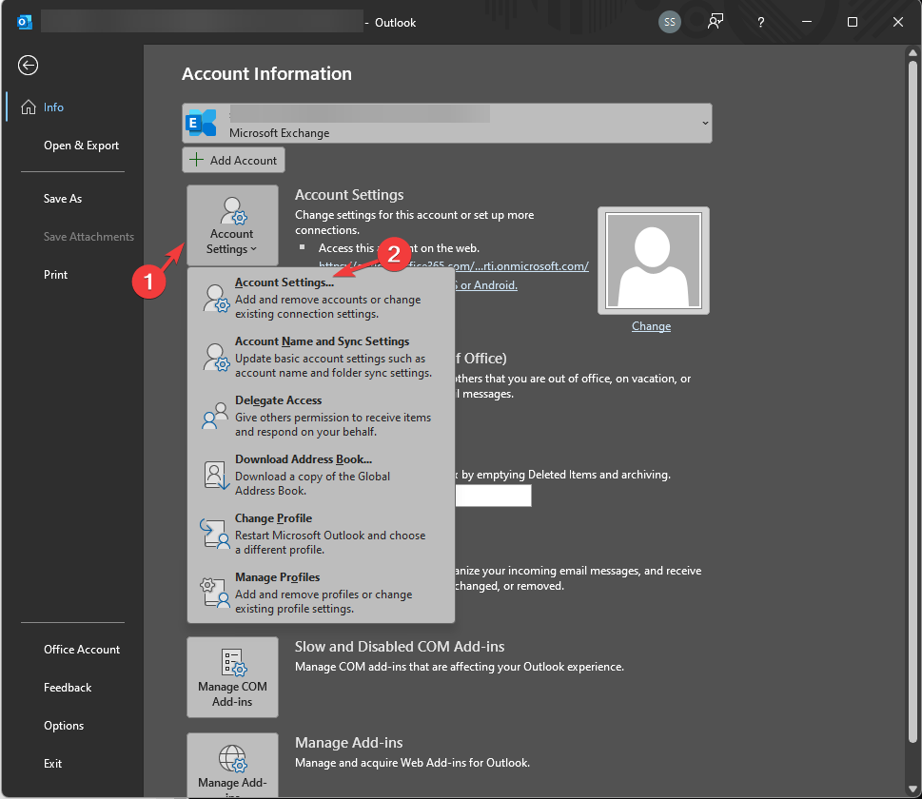Click the empty mailbox cleanup input field
This screenshot has width=922, height=799.
pyautogui.click(x=493, y=495)
